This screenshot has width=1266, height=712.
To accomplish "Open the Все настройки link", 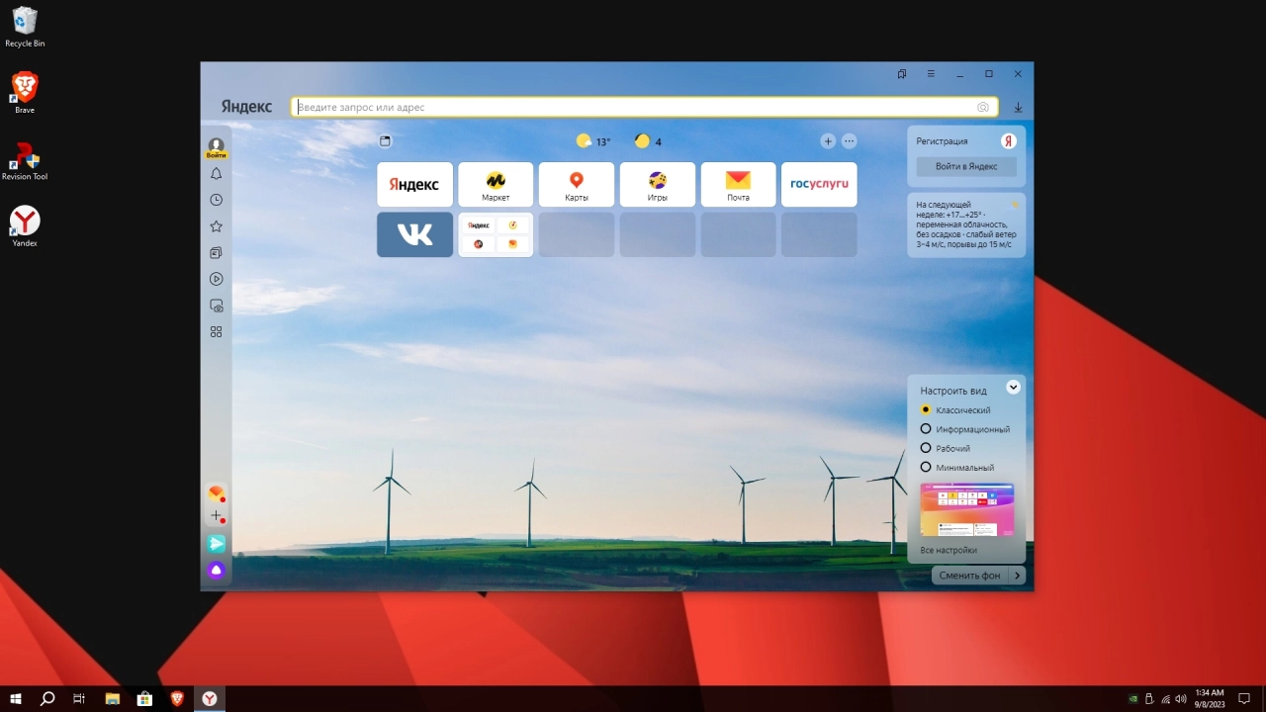I will tap(949, 550).
